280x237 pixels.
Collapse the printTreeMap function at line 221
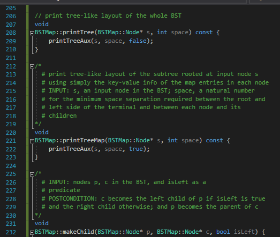tap(32, 141)
